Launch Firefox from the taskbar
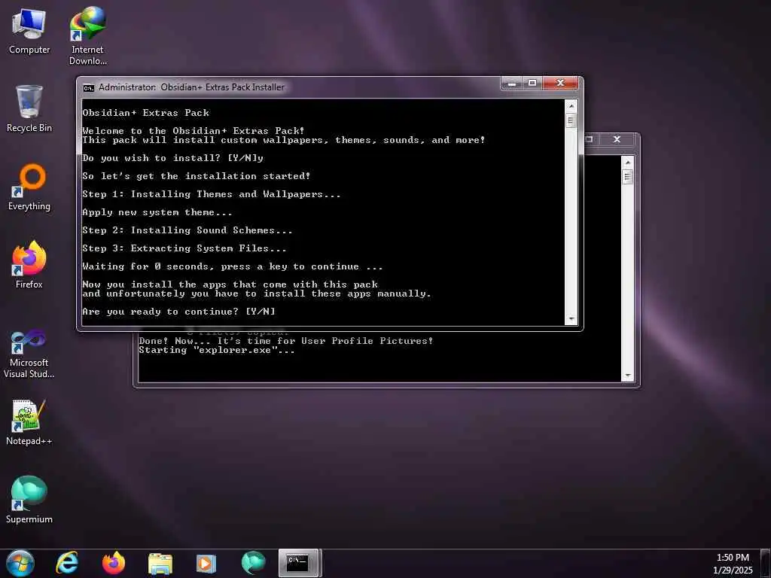 [x=114, y=563]
